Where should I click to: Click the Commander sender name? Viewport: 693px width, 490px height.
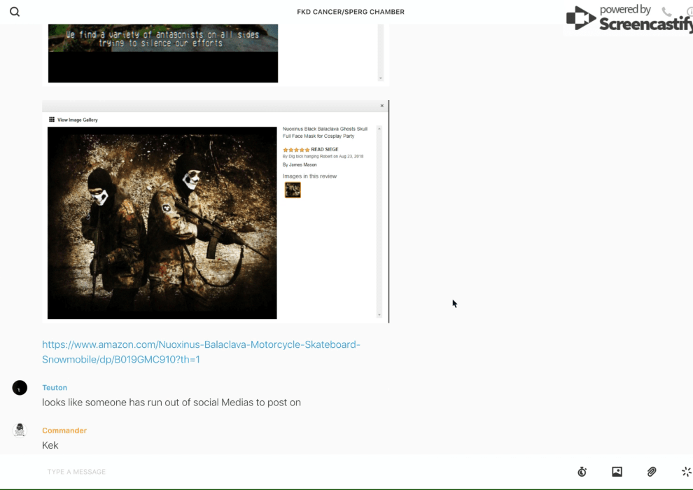point(64,430)
